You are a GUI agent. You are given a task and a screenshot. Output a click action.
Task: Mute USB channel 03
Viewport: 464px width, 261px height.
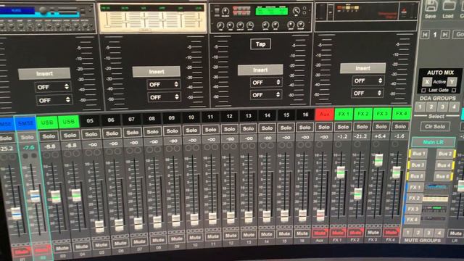pos(62,248)
